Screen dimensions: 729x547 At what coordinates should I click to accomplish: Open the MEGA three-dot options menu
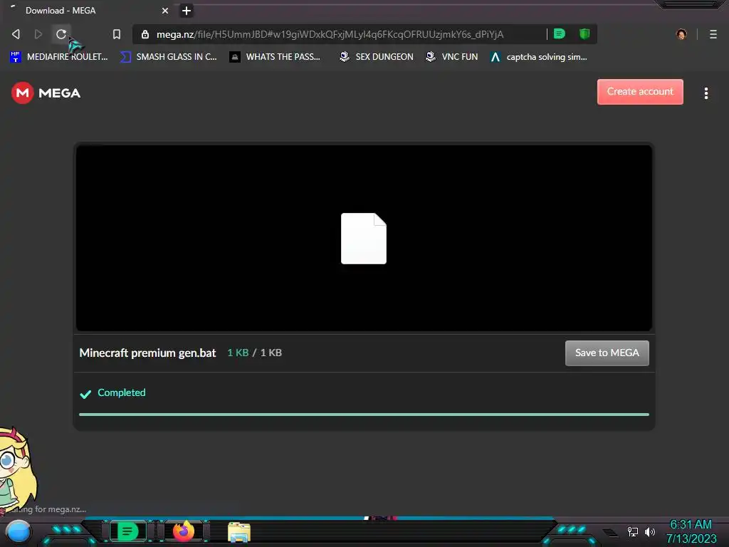click(706, 93)
